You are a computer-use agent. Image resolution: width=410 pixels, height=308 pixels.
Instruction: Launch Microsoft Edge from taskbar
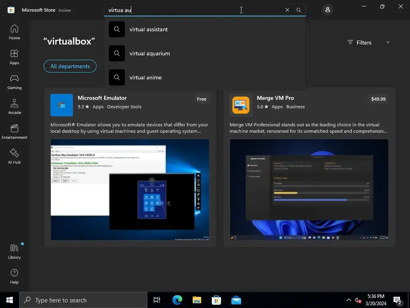[177, 300]
